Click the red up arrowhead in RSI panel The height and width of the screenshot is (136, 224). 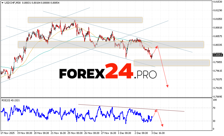pyautogui.click(x=156, y=110)
